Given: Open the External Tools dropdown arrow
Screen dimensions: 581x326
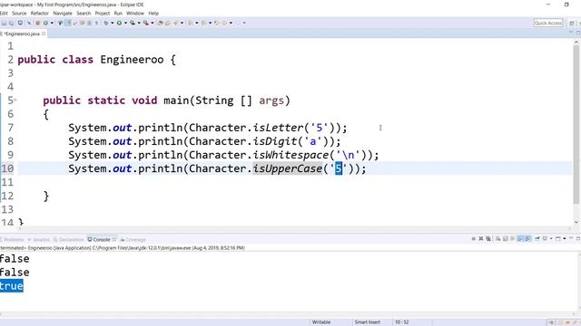Looking at the screenshot, I should 153,23.
